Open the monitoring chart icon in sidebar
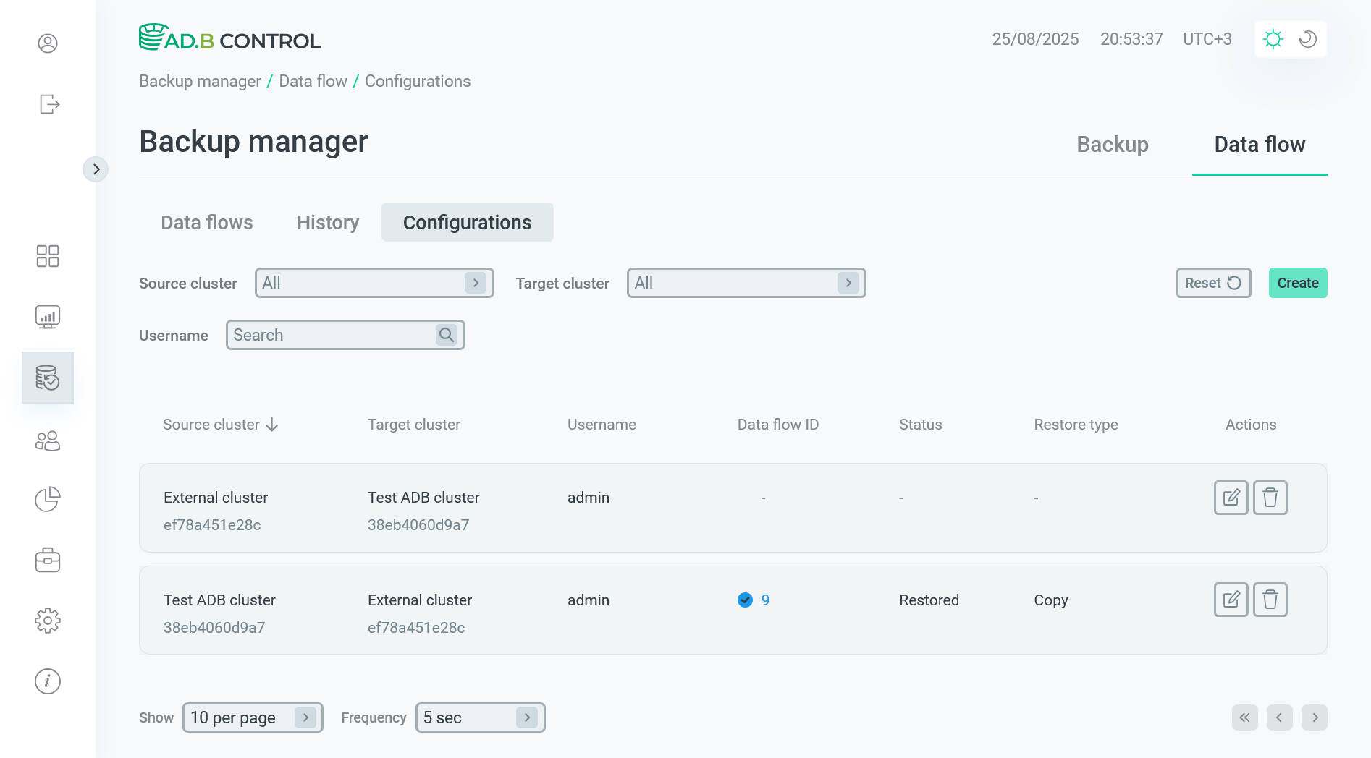Image resolution: width=1371 pixels, height=758 pixels. (47, 316)
